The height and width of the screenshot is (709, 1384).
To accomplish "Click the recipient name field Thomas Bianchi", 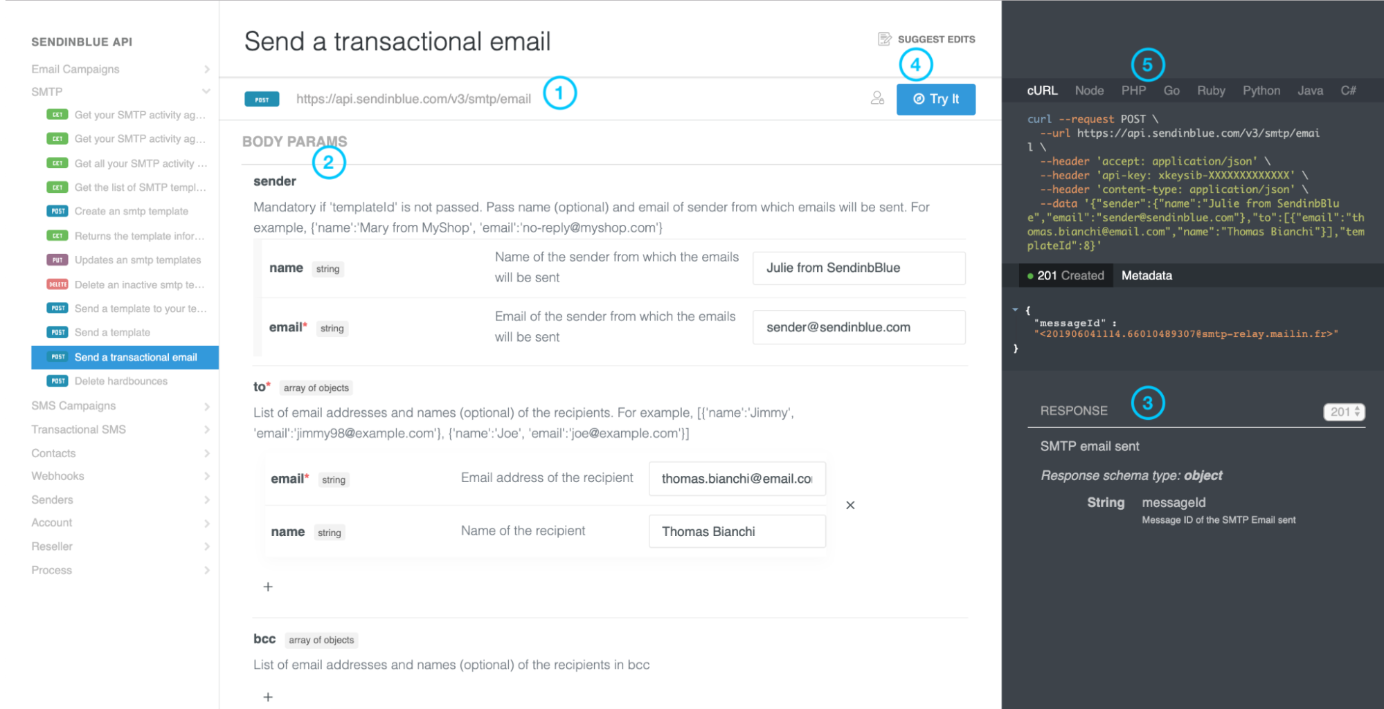I will pos(737,531).
